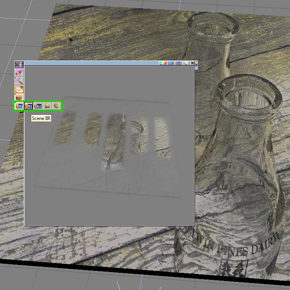Viewport: 290px width, 290px height.
Task: Click the preview window's blue title bar
Action: (x=91, y=63)
